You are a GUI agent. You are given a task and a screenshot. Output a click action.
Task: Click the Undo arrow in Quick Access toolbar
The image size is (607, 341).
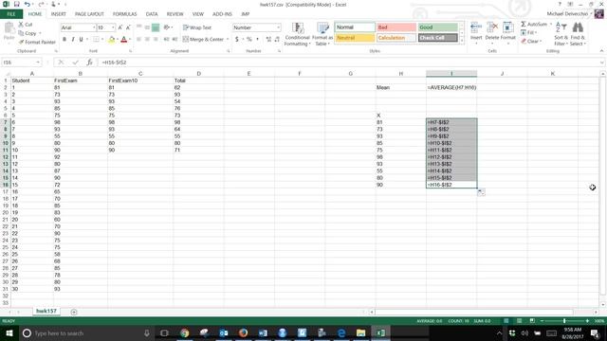click(x=27, y=4)
